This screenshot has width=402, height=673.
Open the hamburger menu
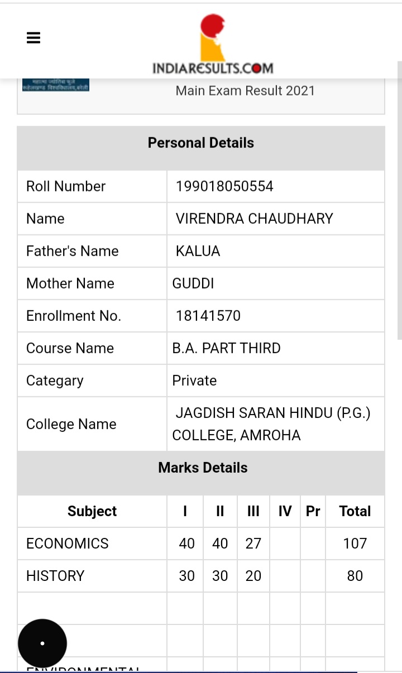tap(33, 38)
